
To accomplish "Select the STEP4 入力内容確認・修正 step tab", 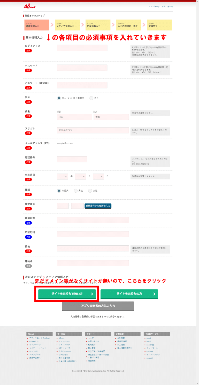I will pos(129,25).
